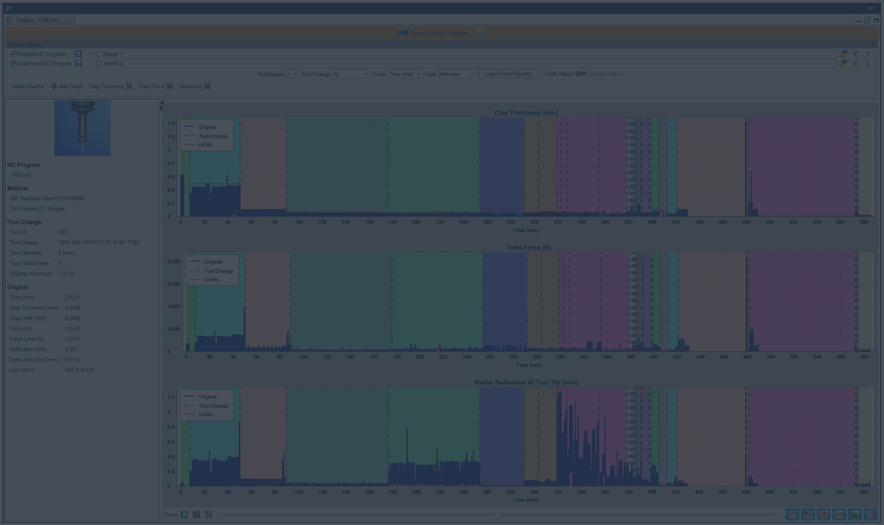Image resolution: width=884 pixels, height=525 pixels.
Task: Enable the Import 1 checkbox
Action: pos(99,54)
